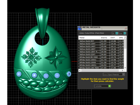The image size is (140, 105).
Task: Toggle the User library switch
Action: [x=122, y=33]
